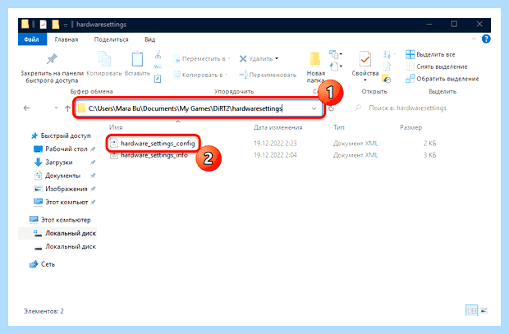The width and height of the screenshot is (509, 334).
Task: Click Обратить выделение
Action: [x=443, y=79]
